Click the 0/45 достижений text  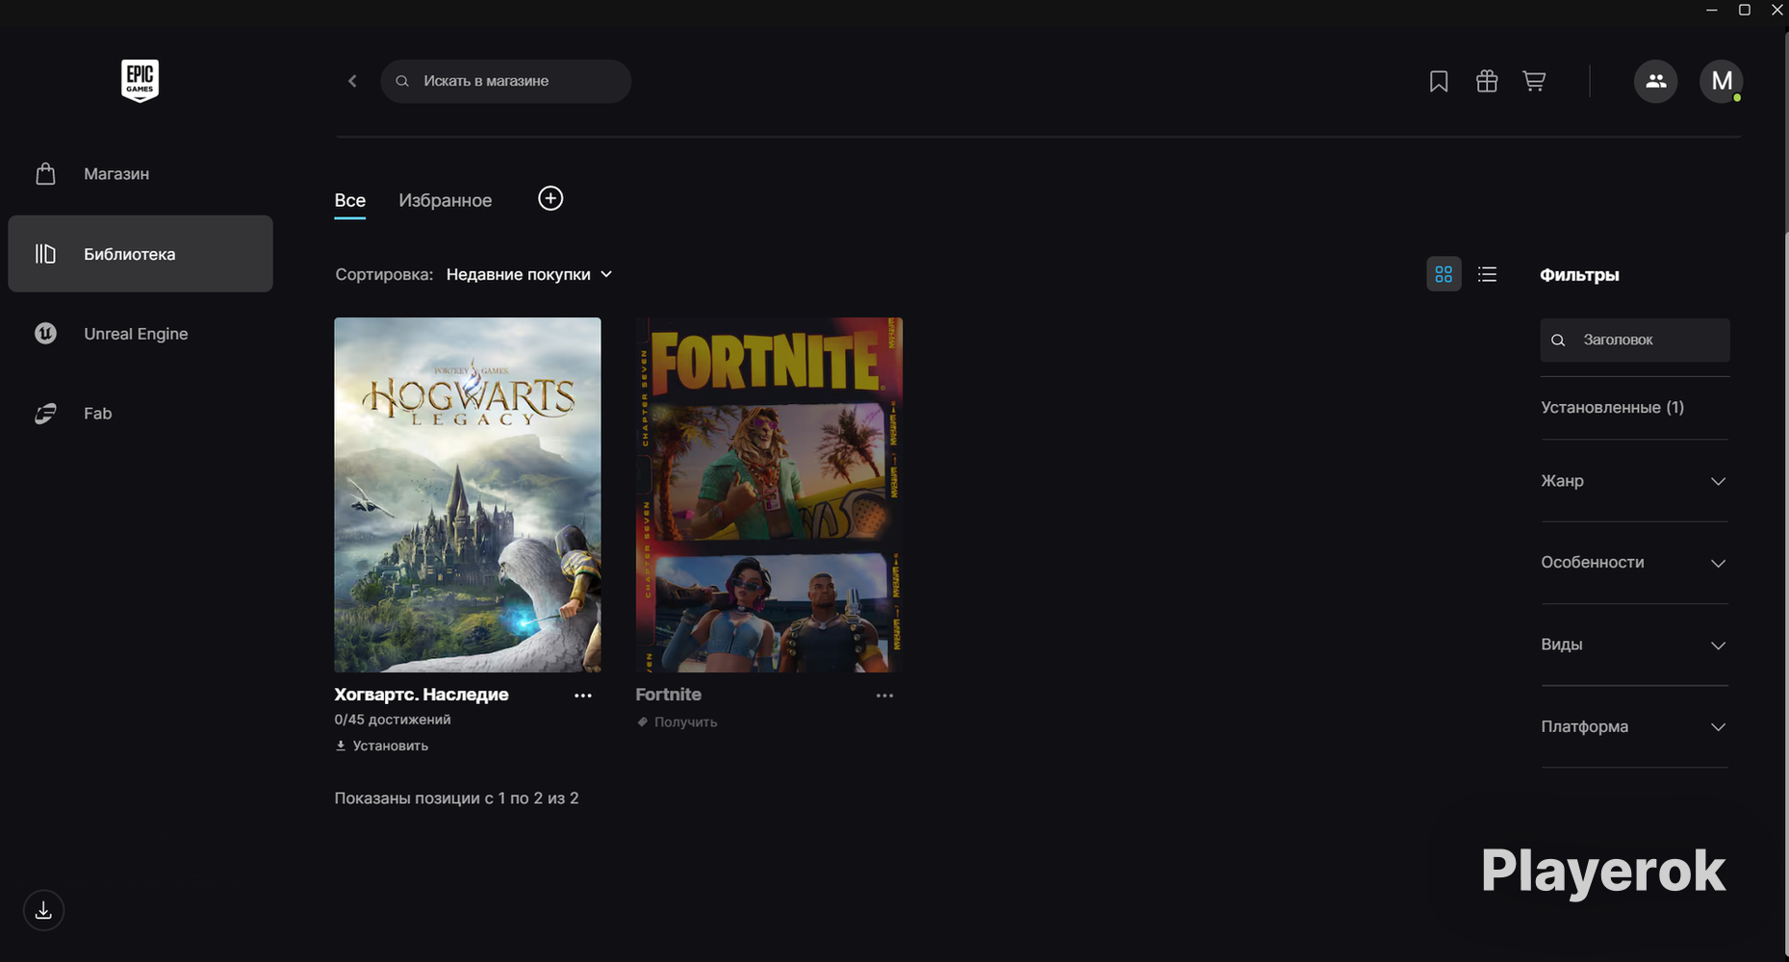pyautogui.click(x=393, y=720)
